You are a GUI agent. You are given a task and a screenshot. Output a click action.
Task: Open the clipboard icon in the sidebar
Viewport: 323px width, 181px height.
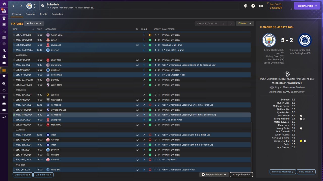(x=4, y=25)
